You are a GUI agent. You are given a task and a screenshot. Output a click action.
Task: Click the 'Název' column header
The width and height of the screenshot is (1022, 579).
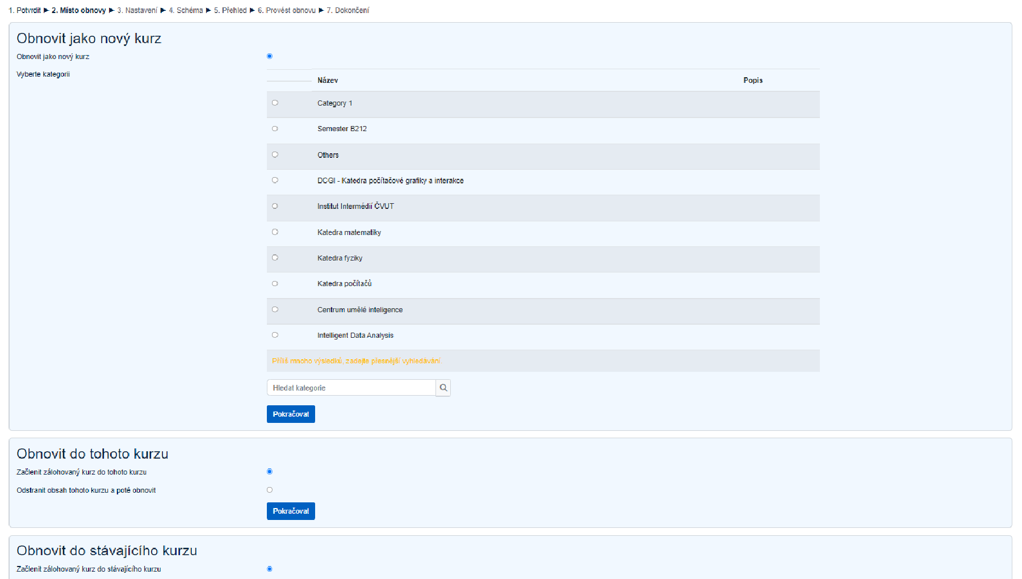click(x=328, y=81)
